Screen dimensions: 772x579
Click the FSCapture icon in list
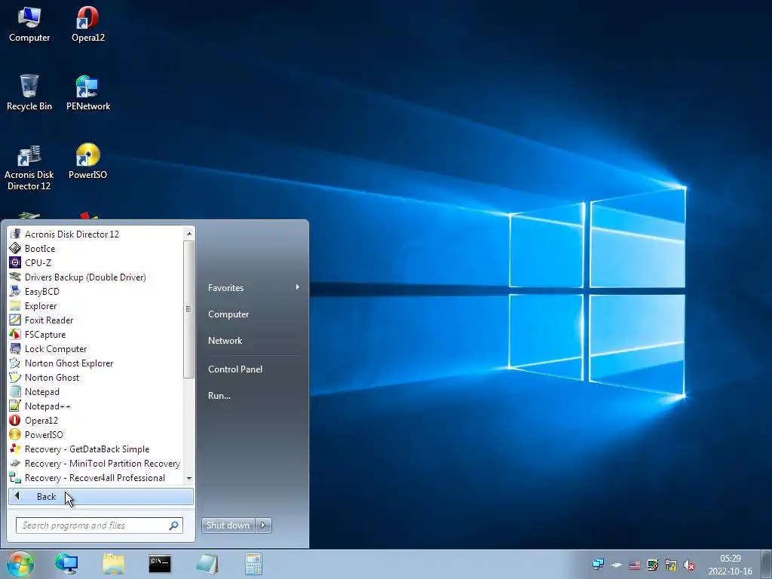[15, 334]
